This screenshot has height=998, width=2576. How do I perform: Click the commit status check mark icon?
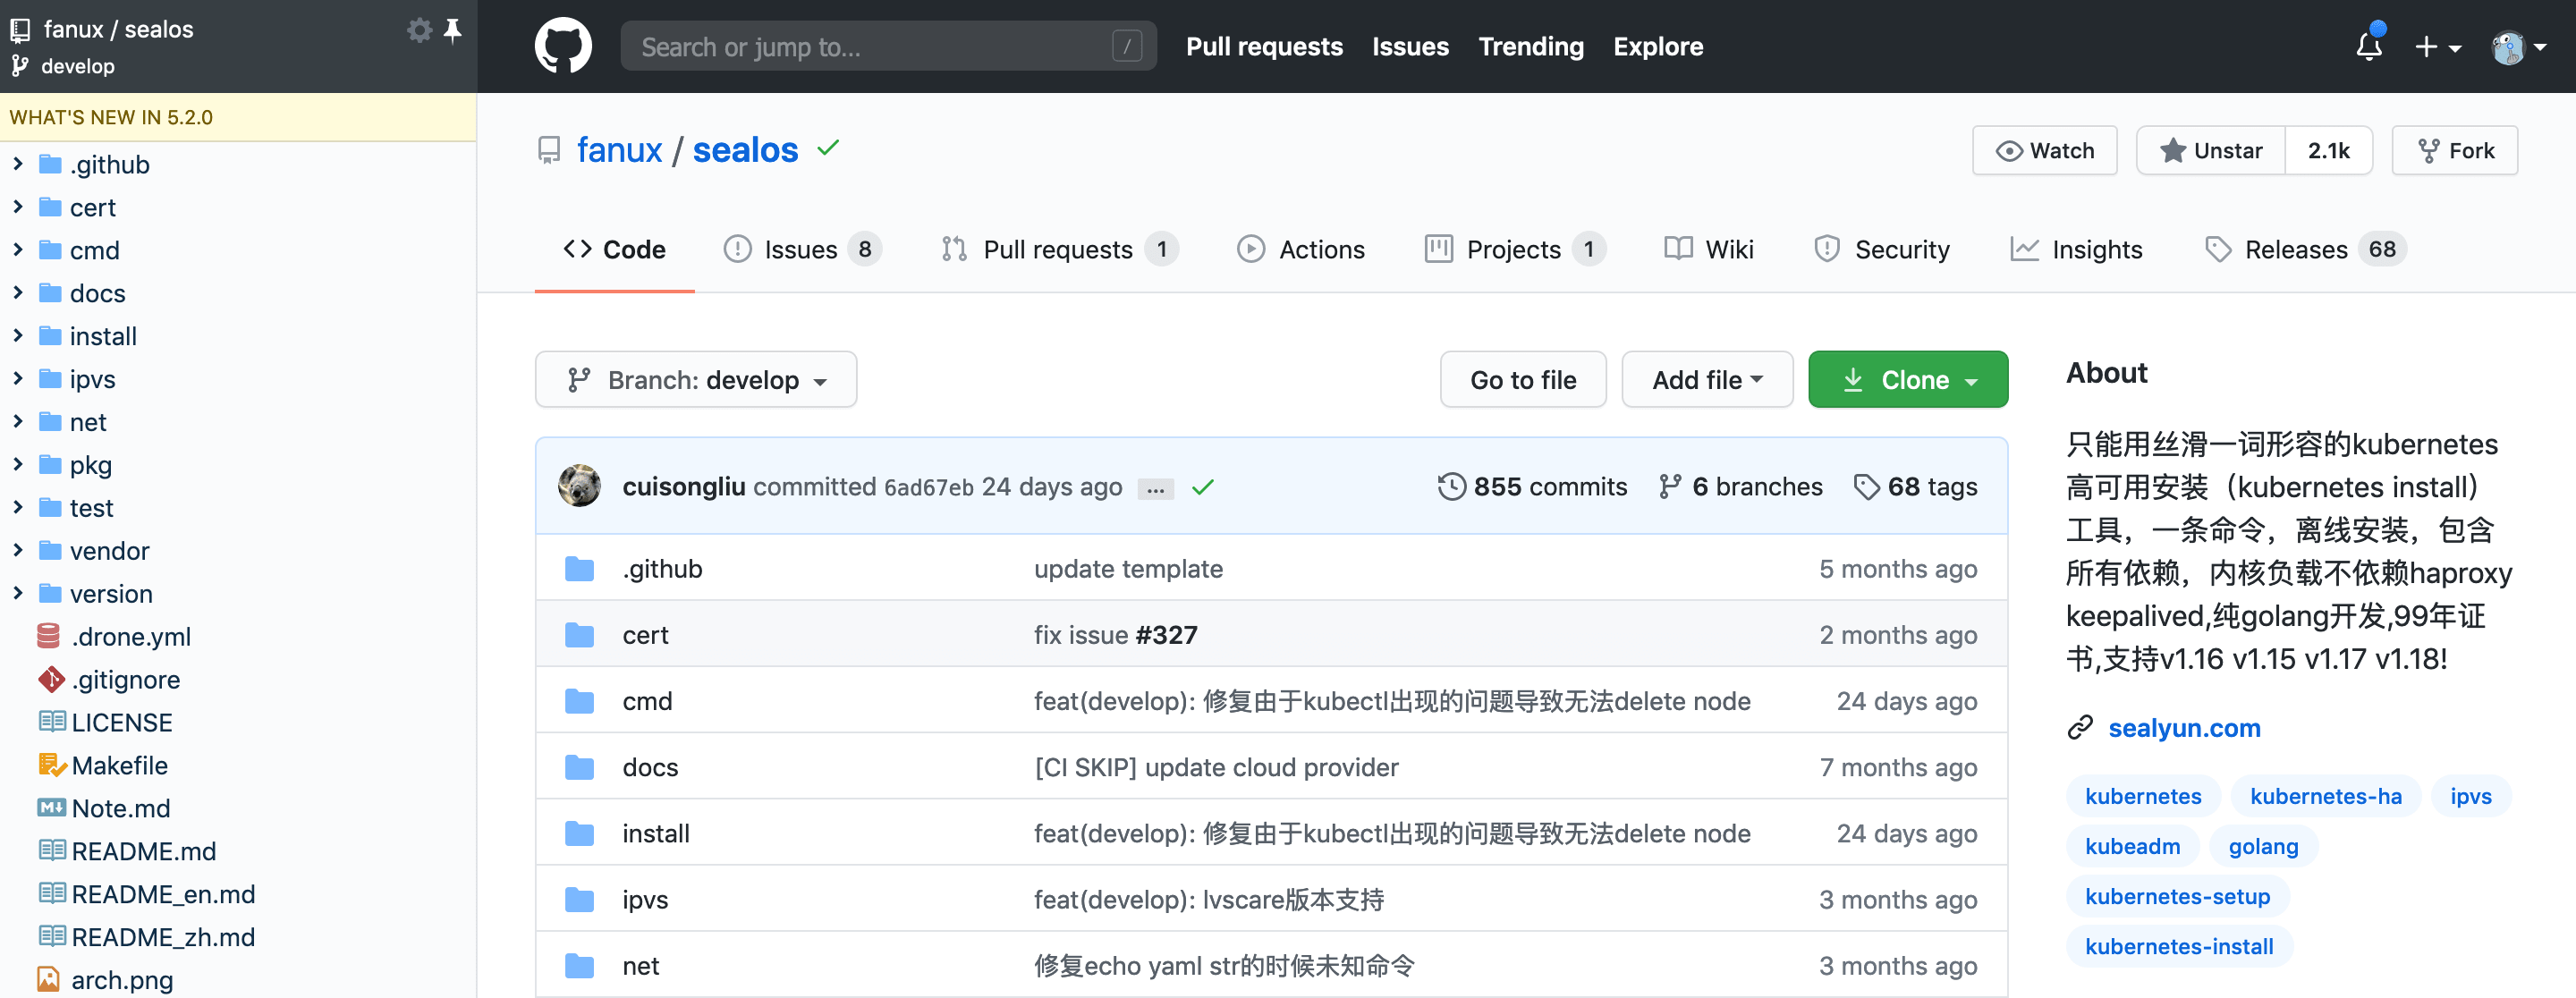pyautogui.click(x=1203, y=487)
